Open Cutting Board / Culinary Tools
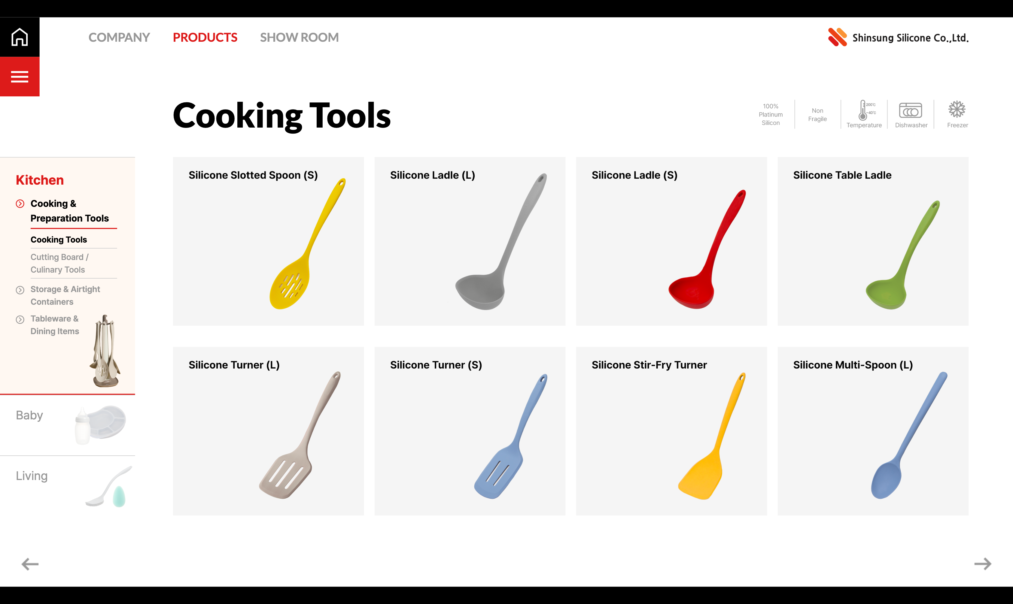 (x=59, y=263)
